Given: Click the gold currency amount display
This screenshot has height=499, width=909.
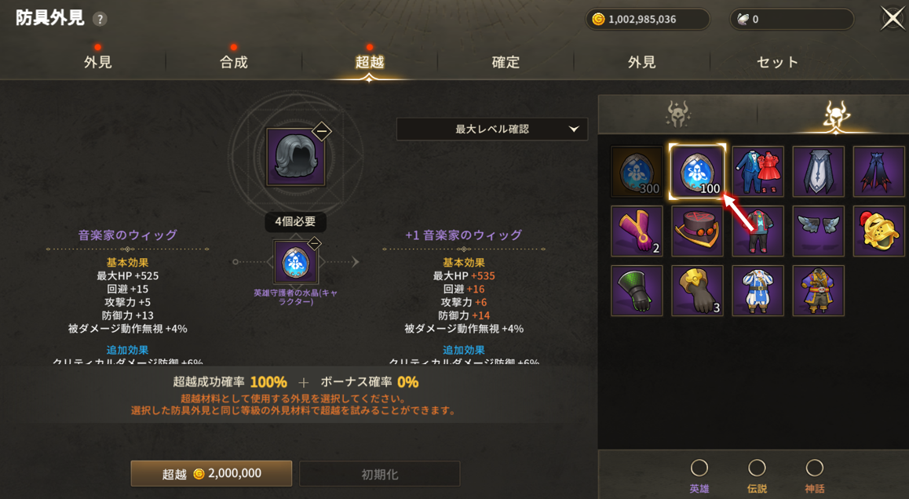Looking at the screenshot, I should (x=648, y=19).
